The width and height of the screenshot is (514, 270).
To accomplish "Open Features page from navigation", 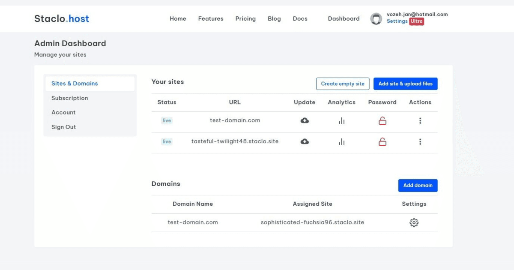I will pos(211,18).
